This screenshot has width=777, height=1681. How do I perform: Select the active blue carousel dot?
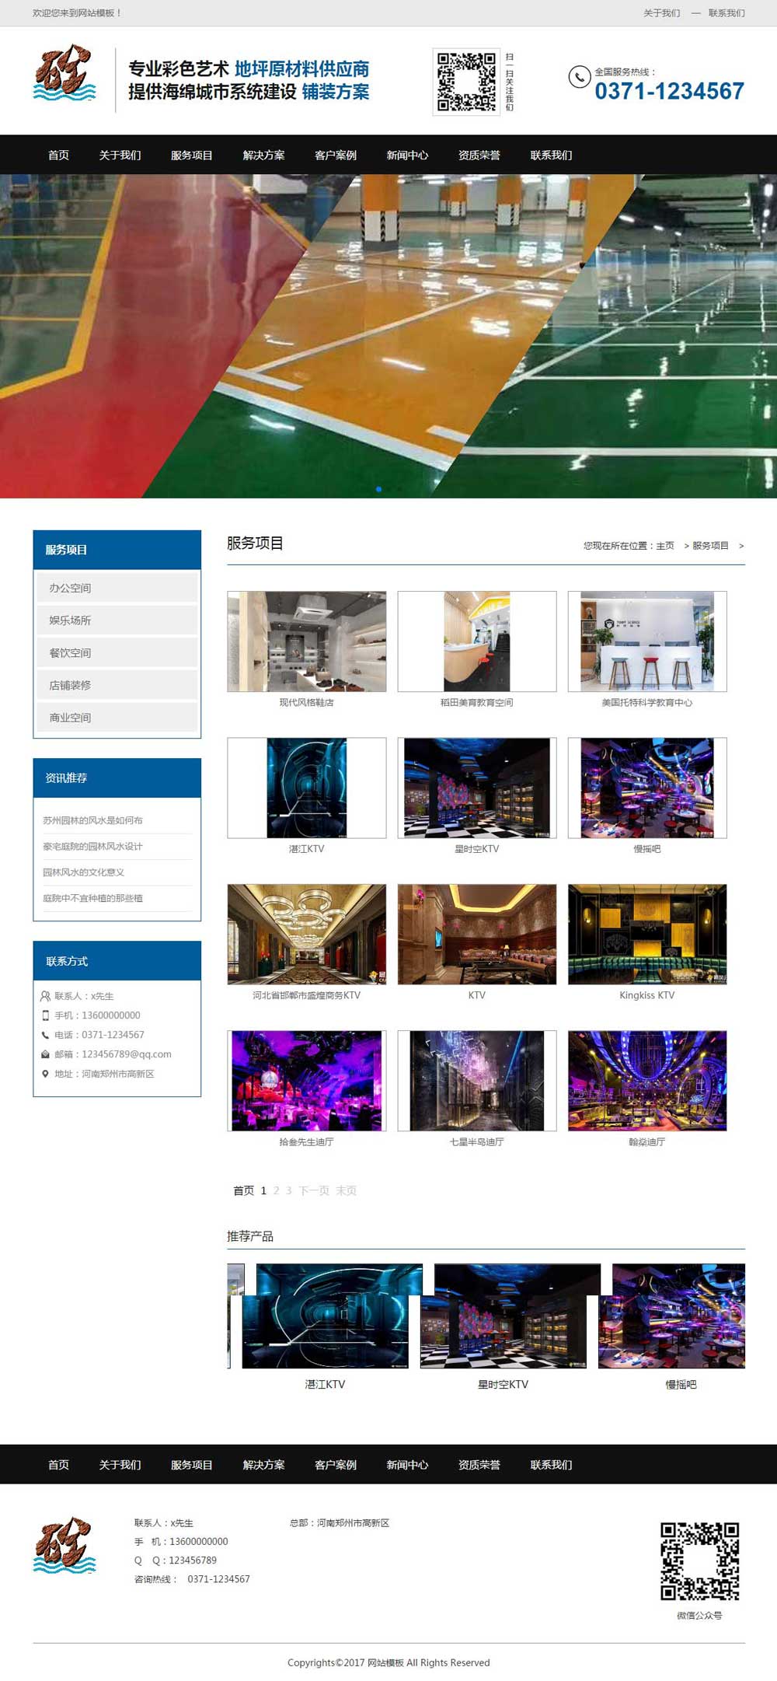378,489
